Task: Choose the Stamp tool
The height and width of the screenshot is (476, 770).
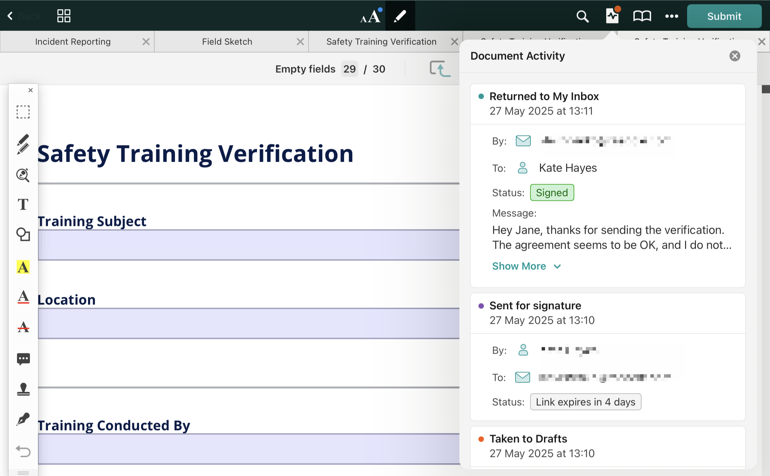Action: [x=23, y=389]
